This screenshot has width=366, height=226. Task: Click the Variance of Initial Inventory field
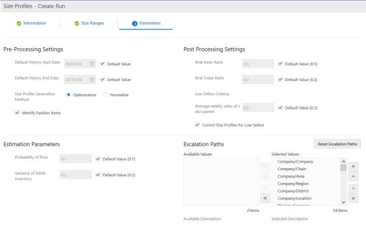pos(76,174)
